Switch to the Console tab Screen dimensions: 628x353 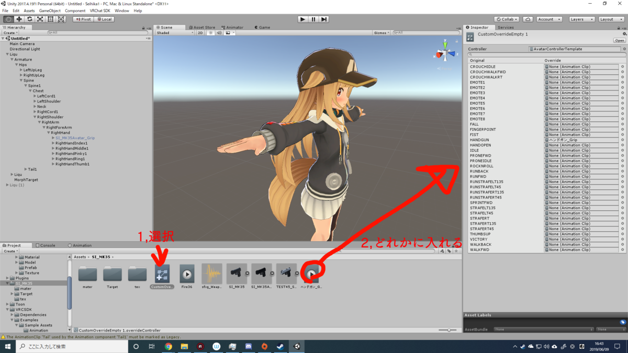coord(46,245)
